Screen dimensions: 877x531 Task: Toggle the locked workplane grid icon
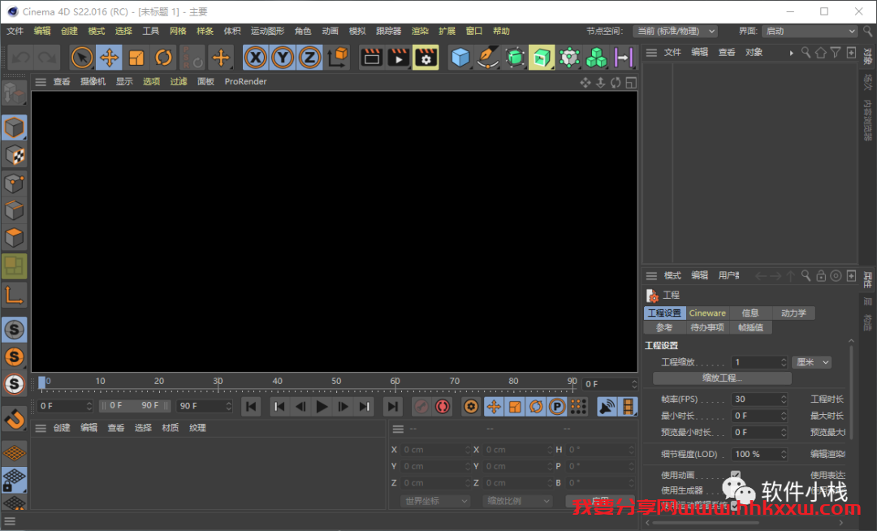point(14,480)
